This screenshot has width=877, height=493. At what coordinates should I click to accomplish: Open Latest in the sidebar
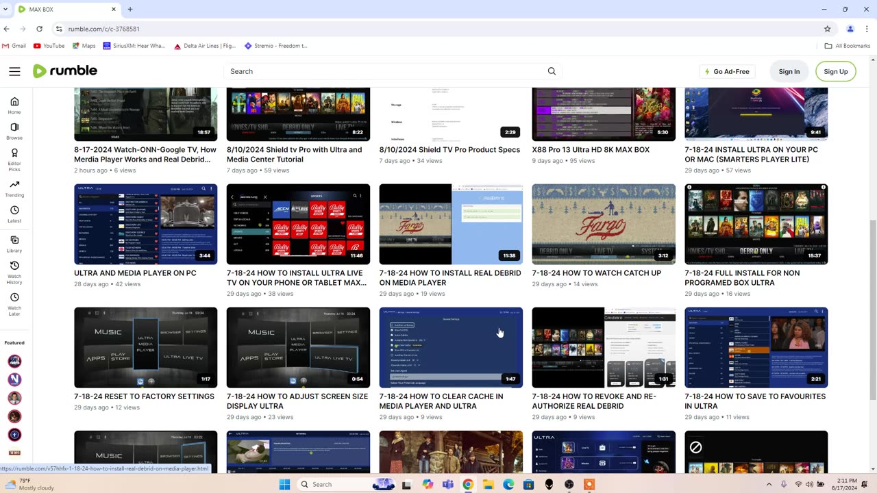[14, 214]
